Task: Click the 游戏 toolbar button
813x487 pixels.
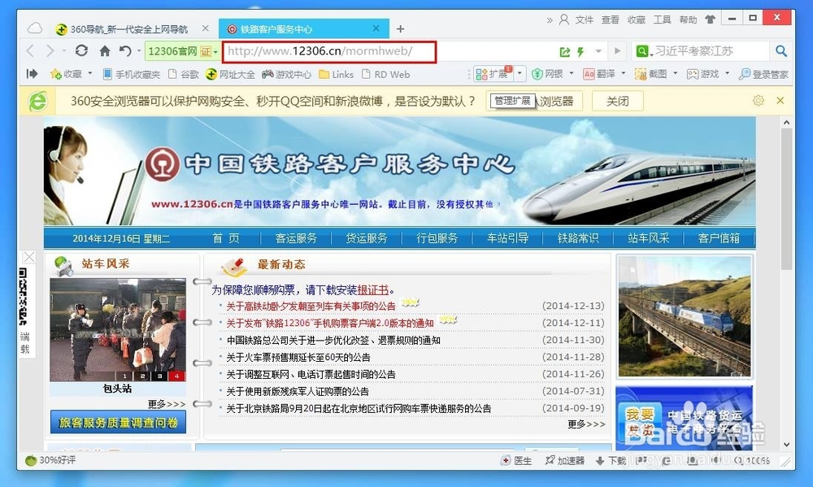Action: [x=703, y=74]
